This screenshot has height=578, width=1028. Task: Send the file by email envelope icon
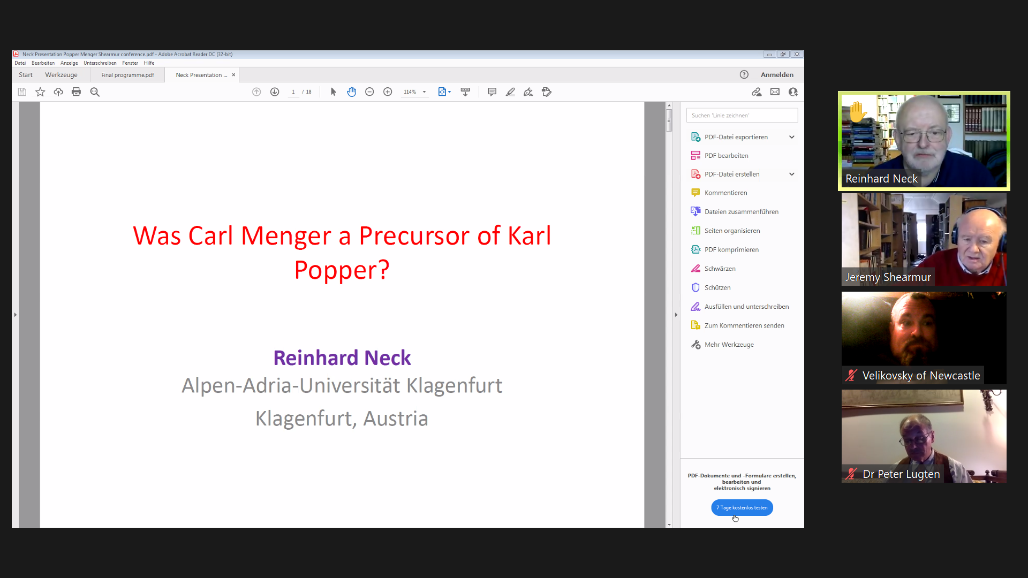coord(775,92)
